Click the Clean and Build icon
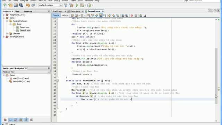 pyautogui.click(x=71, y=6)
